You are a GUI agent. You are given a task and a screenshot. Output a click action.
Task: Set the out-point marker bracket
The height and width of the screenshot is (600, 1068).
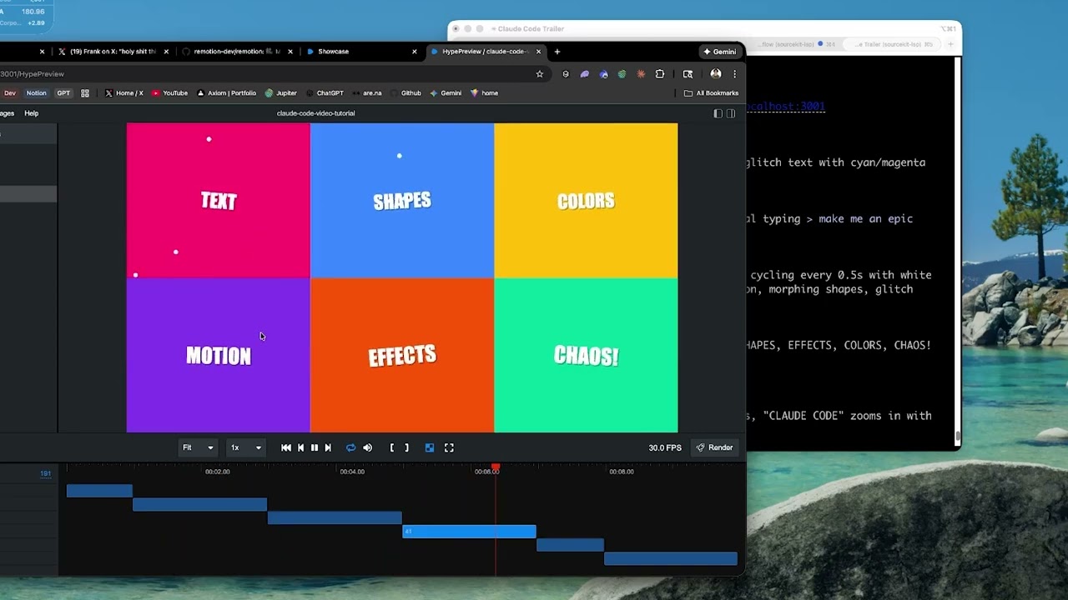pyautogui.click(x=406, y=447)
